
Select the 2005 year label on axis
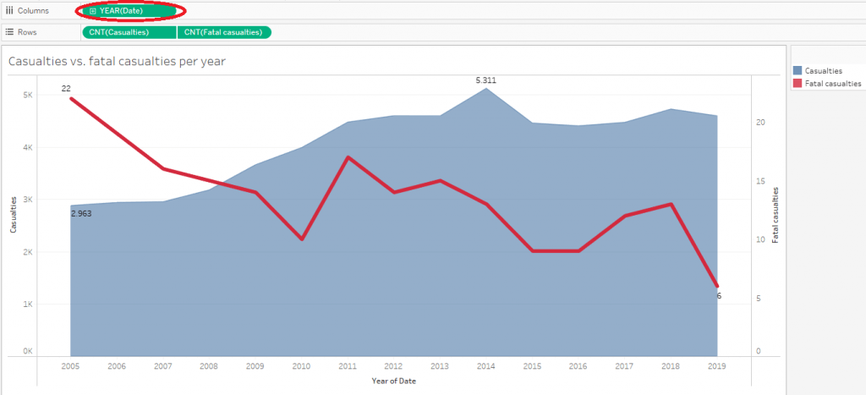71,366
